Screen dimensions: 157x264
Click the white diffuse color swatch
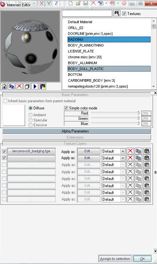(x=14, y=115)
